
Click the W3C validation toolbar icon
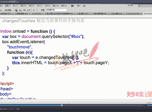pyautogui.click(x=29, y=10)
